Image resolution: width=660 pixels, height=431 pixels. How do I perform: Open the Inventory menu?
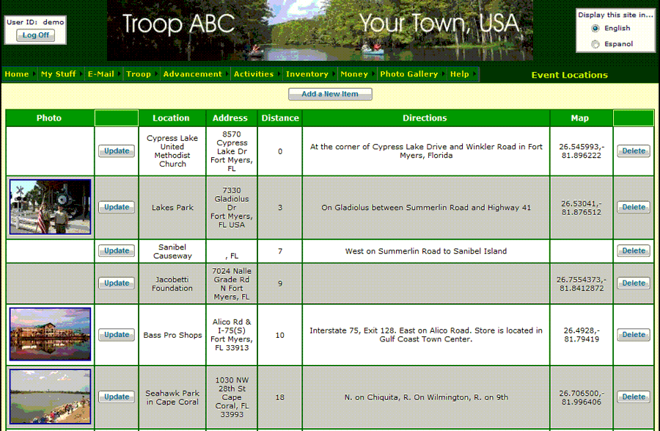tap(310, 74)
